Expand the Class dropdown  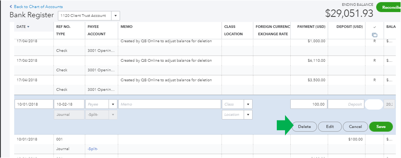click(x=248, y=104)
